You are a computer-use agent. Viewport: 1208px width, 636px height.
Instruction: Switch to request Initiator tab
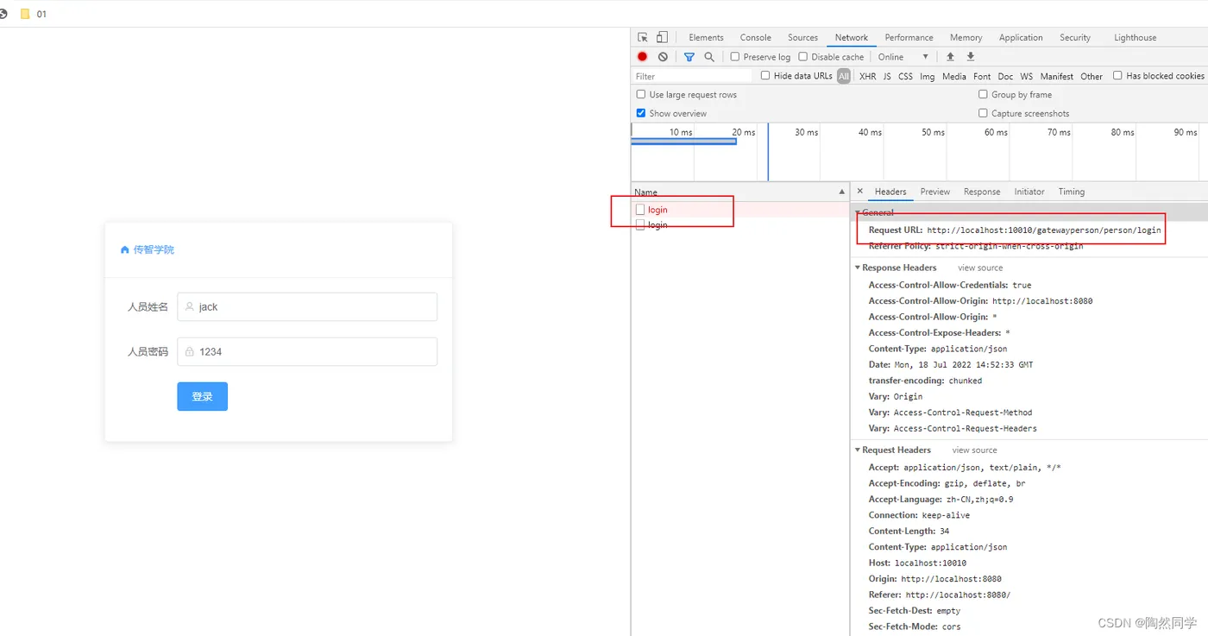click(x=1029, y=192)
